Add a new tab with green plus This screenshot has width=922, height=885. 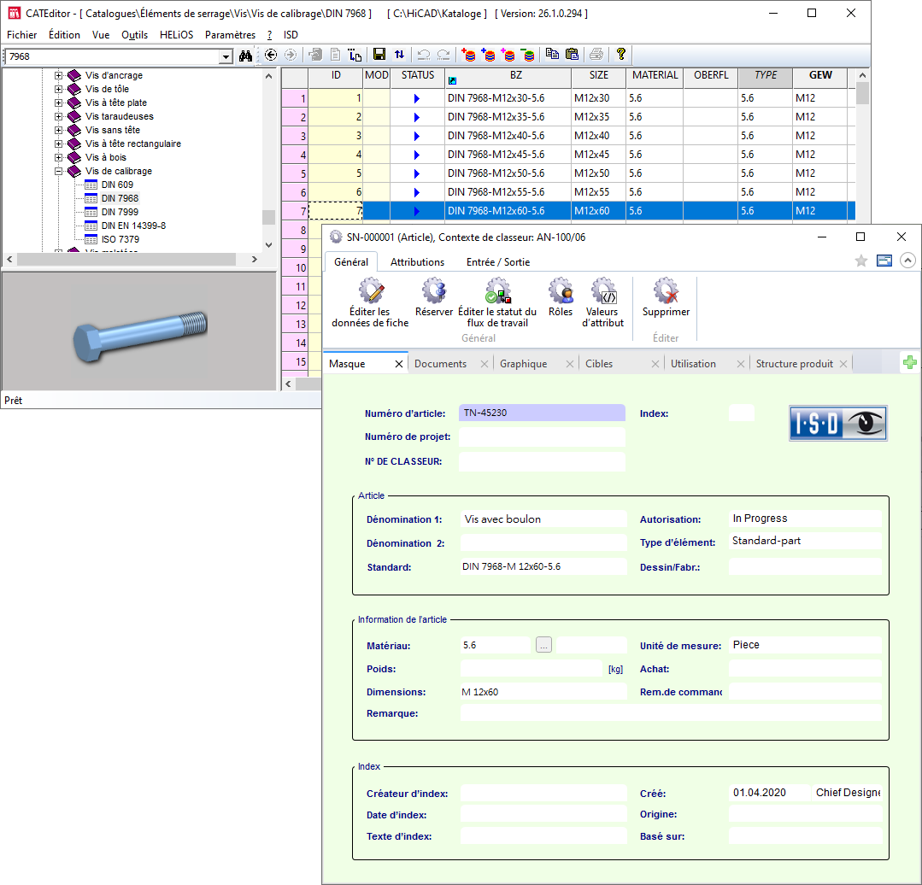point(910,363)
